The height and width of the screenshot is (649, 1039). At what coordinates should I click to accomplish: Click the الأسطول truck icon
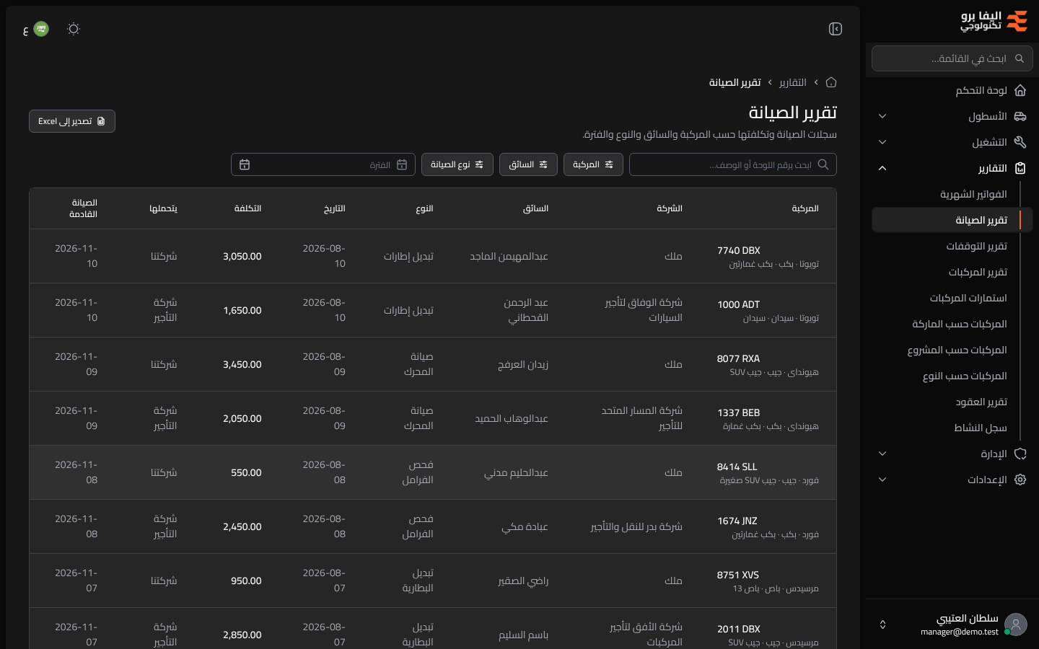point(1020,116)
